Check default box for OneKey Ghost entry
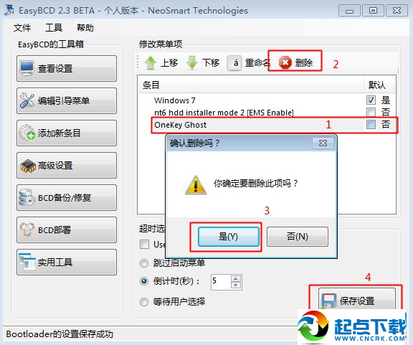Image resolution: width=413 pixels, height=345 pixels. pyautogui.click(x=371, y=124)
